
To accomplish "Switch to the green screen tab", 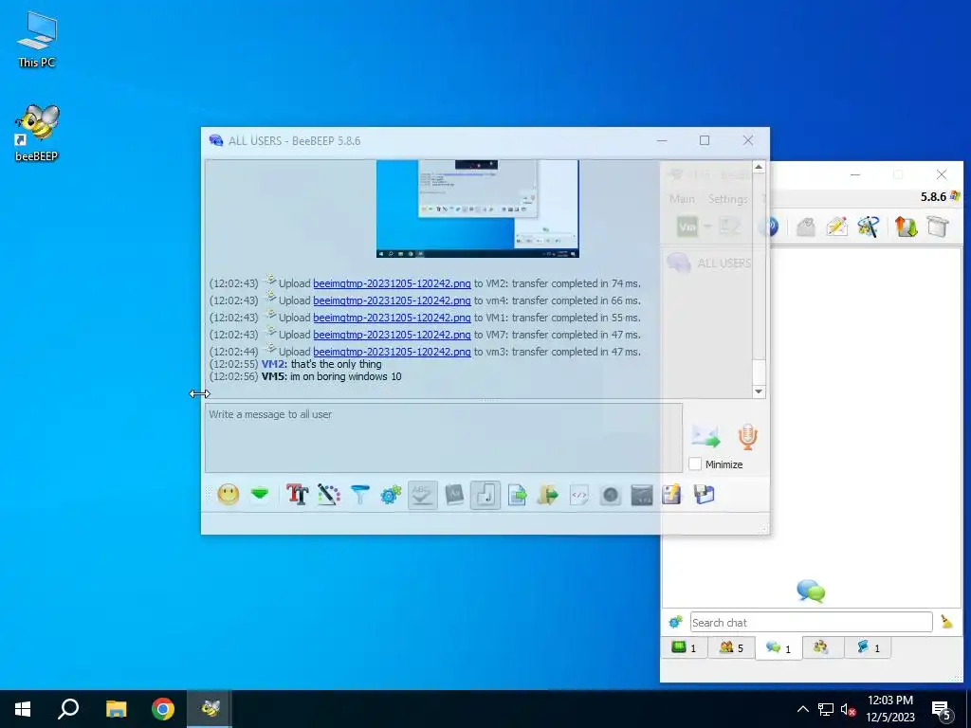I will pyautogui.click(x=685, y=648).
